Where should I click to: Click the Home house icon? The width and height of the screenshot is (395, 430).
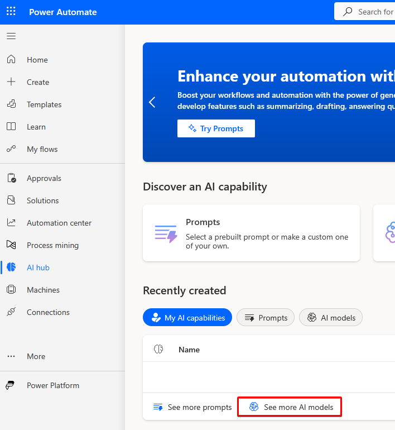[x=11, y=60]
